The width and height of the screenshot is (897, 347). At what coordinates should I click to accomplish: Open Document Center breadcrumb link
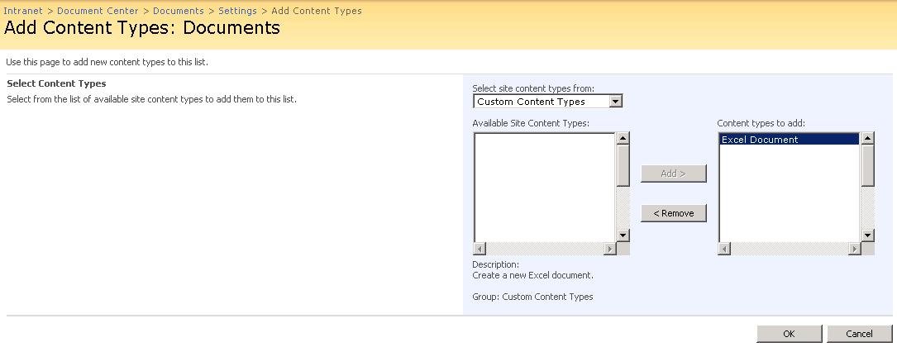tap(98, 11)
